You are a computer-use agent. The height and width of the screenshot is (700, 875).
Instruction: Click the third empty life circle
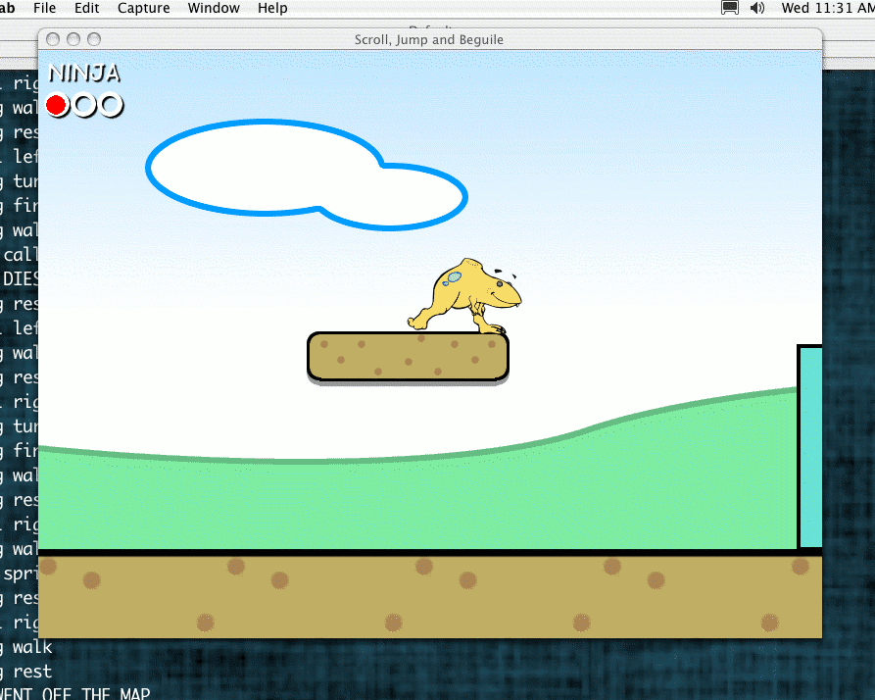coord(111,105)
